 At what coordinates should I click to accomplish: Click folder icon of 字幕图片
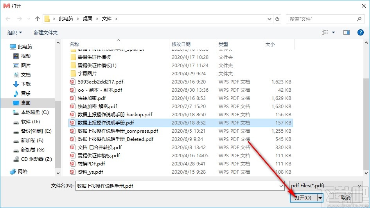tap(73, 74)
